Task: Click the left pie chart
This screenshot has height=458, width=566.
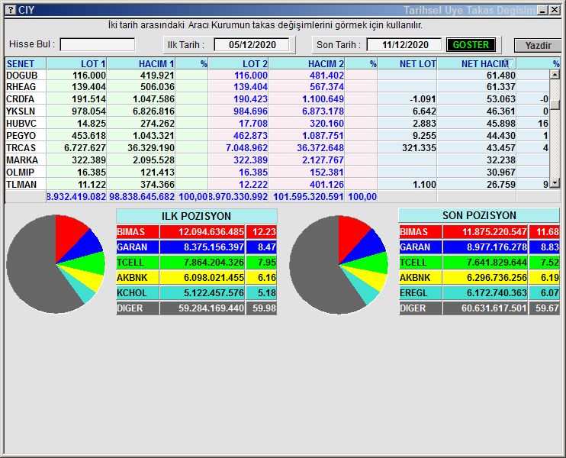Action: coord(56,264)
